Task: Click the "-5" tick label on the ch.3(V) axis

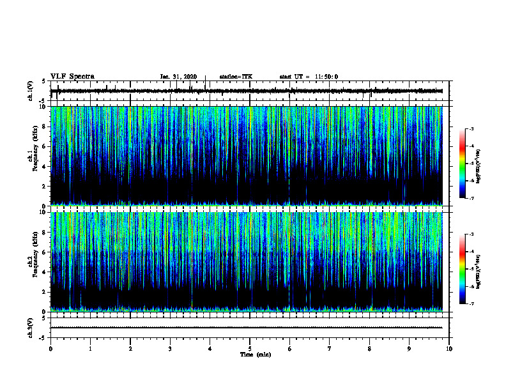Action: (x=43, y=337)
